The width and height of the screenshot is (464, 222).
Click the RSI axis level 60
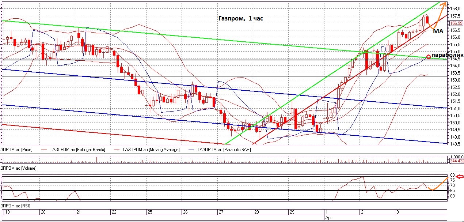tap(452, 196)
